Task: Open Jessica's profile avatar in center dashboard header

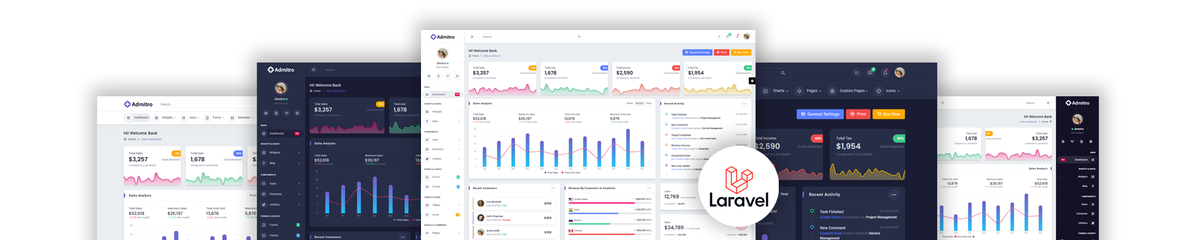Action: coord(746,36)
